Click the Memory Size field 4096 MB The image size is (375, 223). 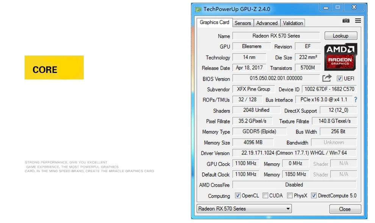pos(253,142)
